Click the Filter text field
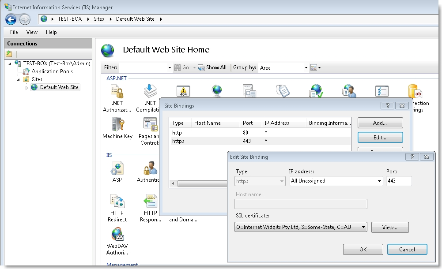The width and height of the screenshot is (442, 269). [x=143, y=67]
